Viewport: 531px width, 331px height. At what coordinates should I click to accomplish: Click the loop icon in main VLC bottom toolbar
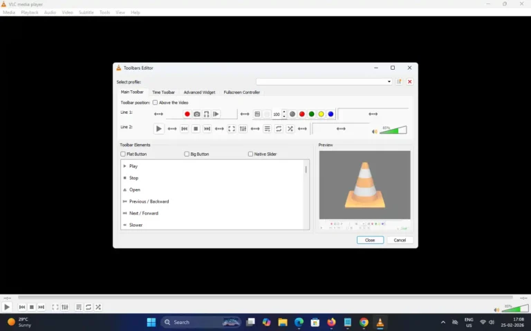tap(88, 307)
